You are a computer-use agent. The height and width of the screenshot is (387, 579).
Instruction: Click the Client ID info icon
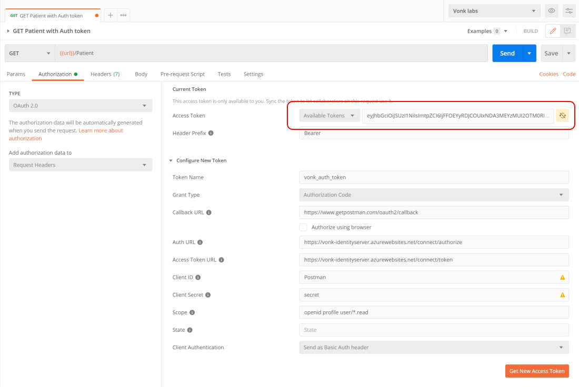[x=198, y=278]
